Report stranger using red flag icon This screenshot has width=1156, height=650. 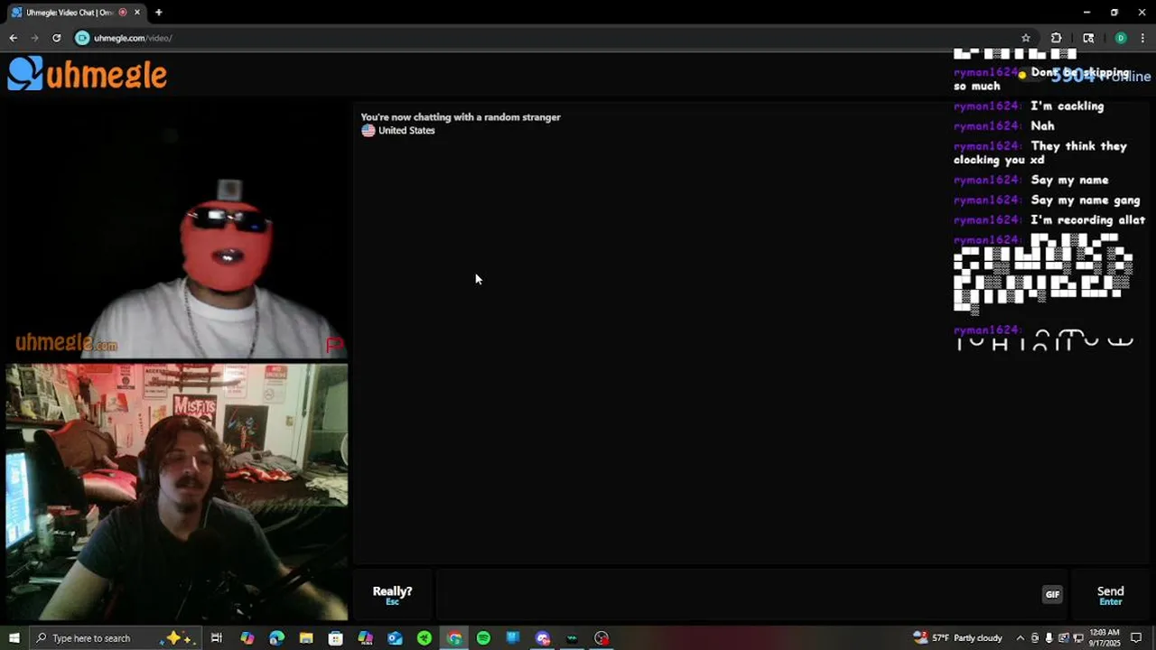[334, 344]
